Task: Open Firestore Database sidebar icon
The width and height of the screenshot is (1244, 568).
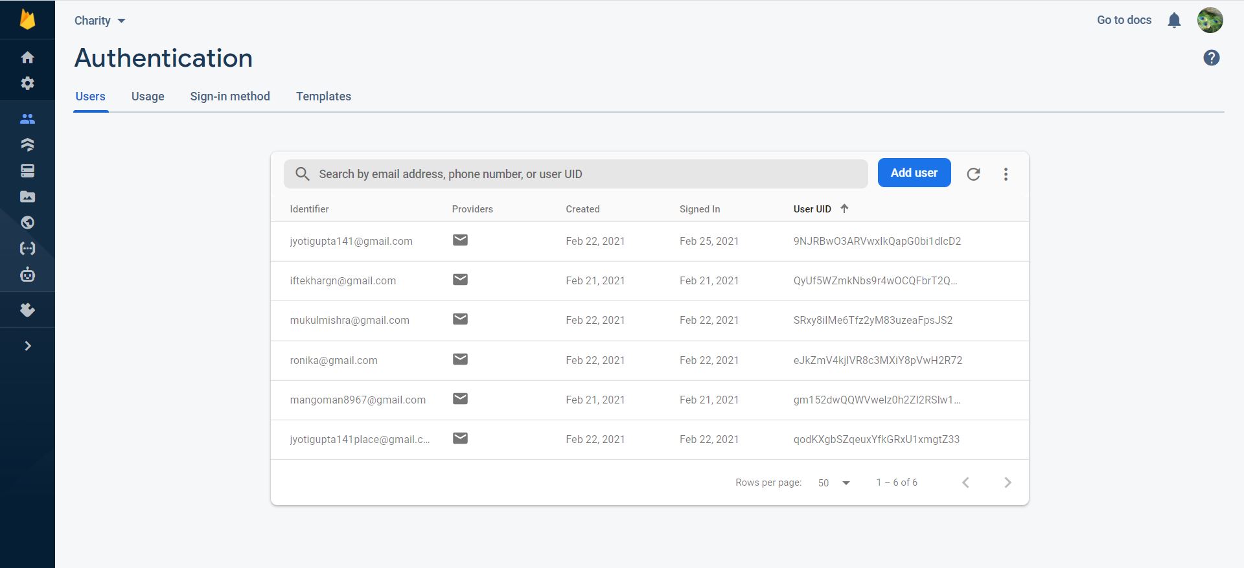Action: 27,144
